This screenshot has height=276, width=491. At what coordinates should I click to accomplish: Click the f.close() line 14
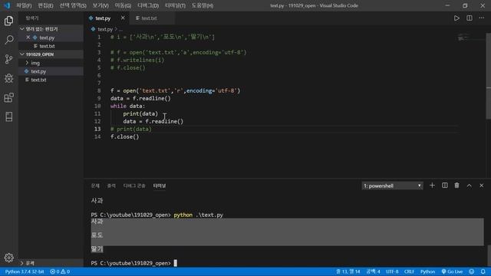coord(124,136)
